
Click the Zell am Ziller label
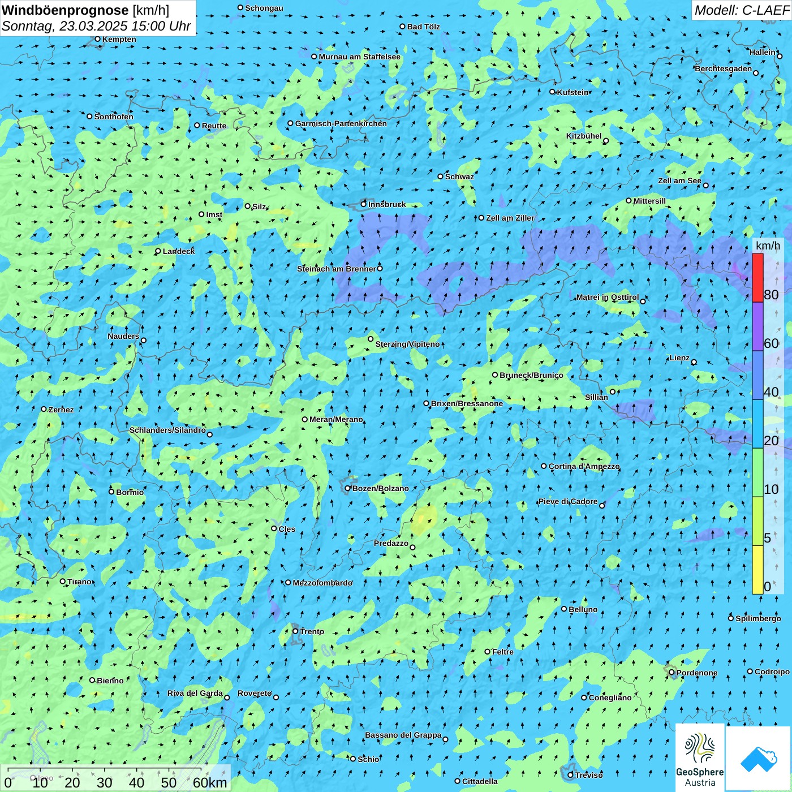click(x=510, y=218)
